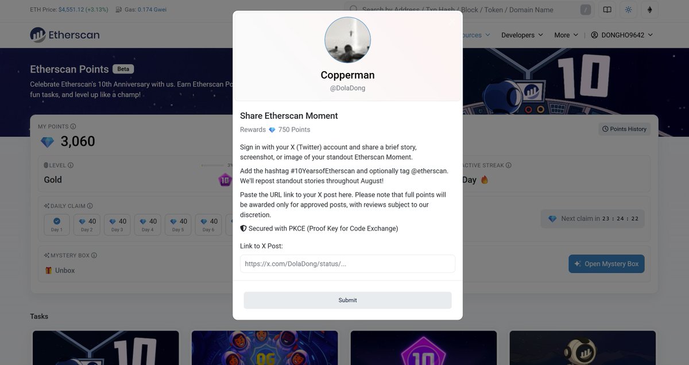Click the Etherscan logo
689x365 pixels.
64,34
